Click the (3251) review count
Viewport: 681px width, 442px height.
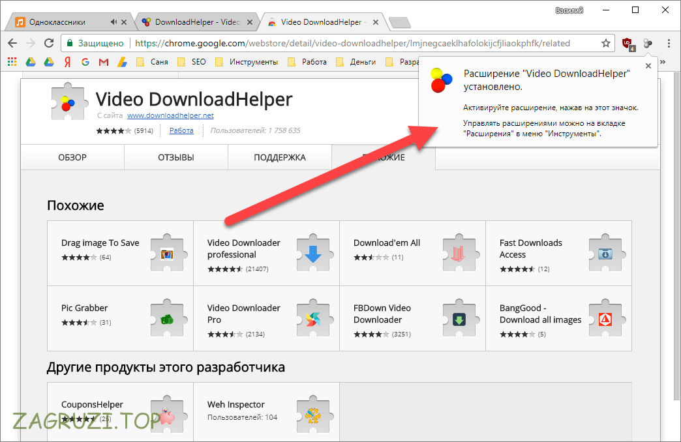tap(401, 334)
